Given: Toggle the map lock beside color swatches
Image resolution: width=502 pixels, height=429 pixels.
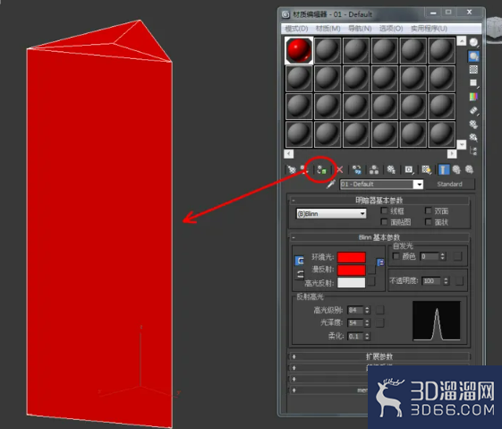Looking at the screenshot, I should tap(380, 262).
